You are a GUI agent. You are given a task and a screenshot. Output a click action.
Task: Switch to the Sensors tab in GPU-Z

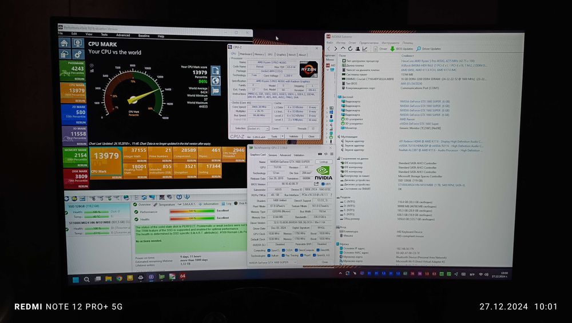pyautogui.click(x=272, y=155)
